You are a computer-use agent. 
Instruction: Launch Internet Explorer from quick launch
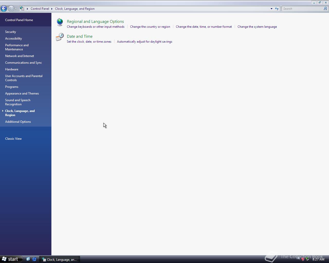34,259
